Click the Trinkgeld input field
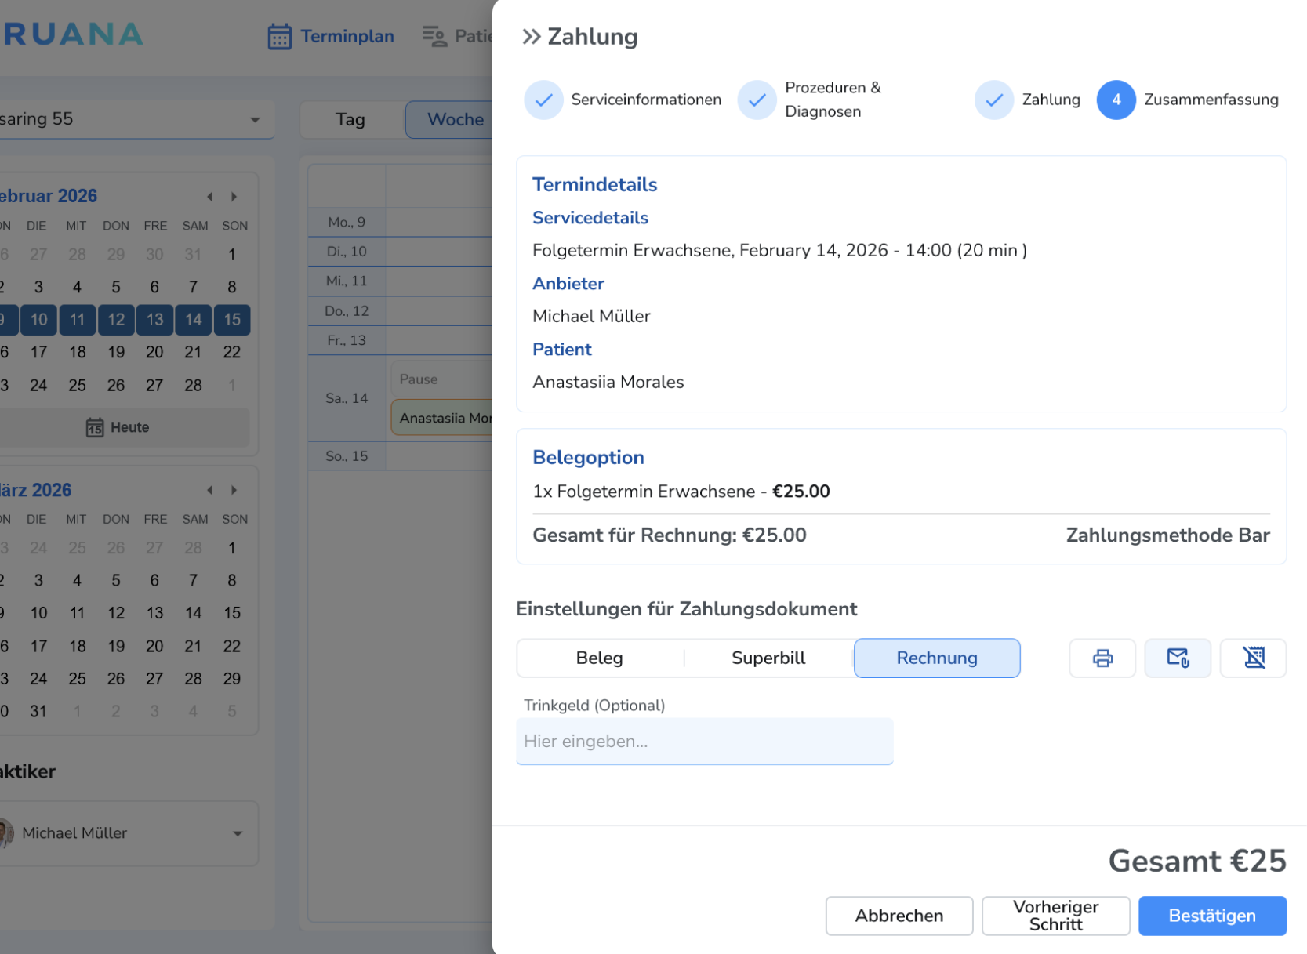 [x=703, y=741]
